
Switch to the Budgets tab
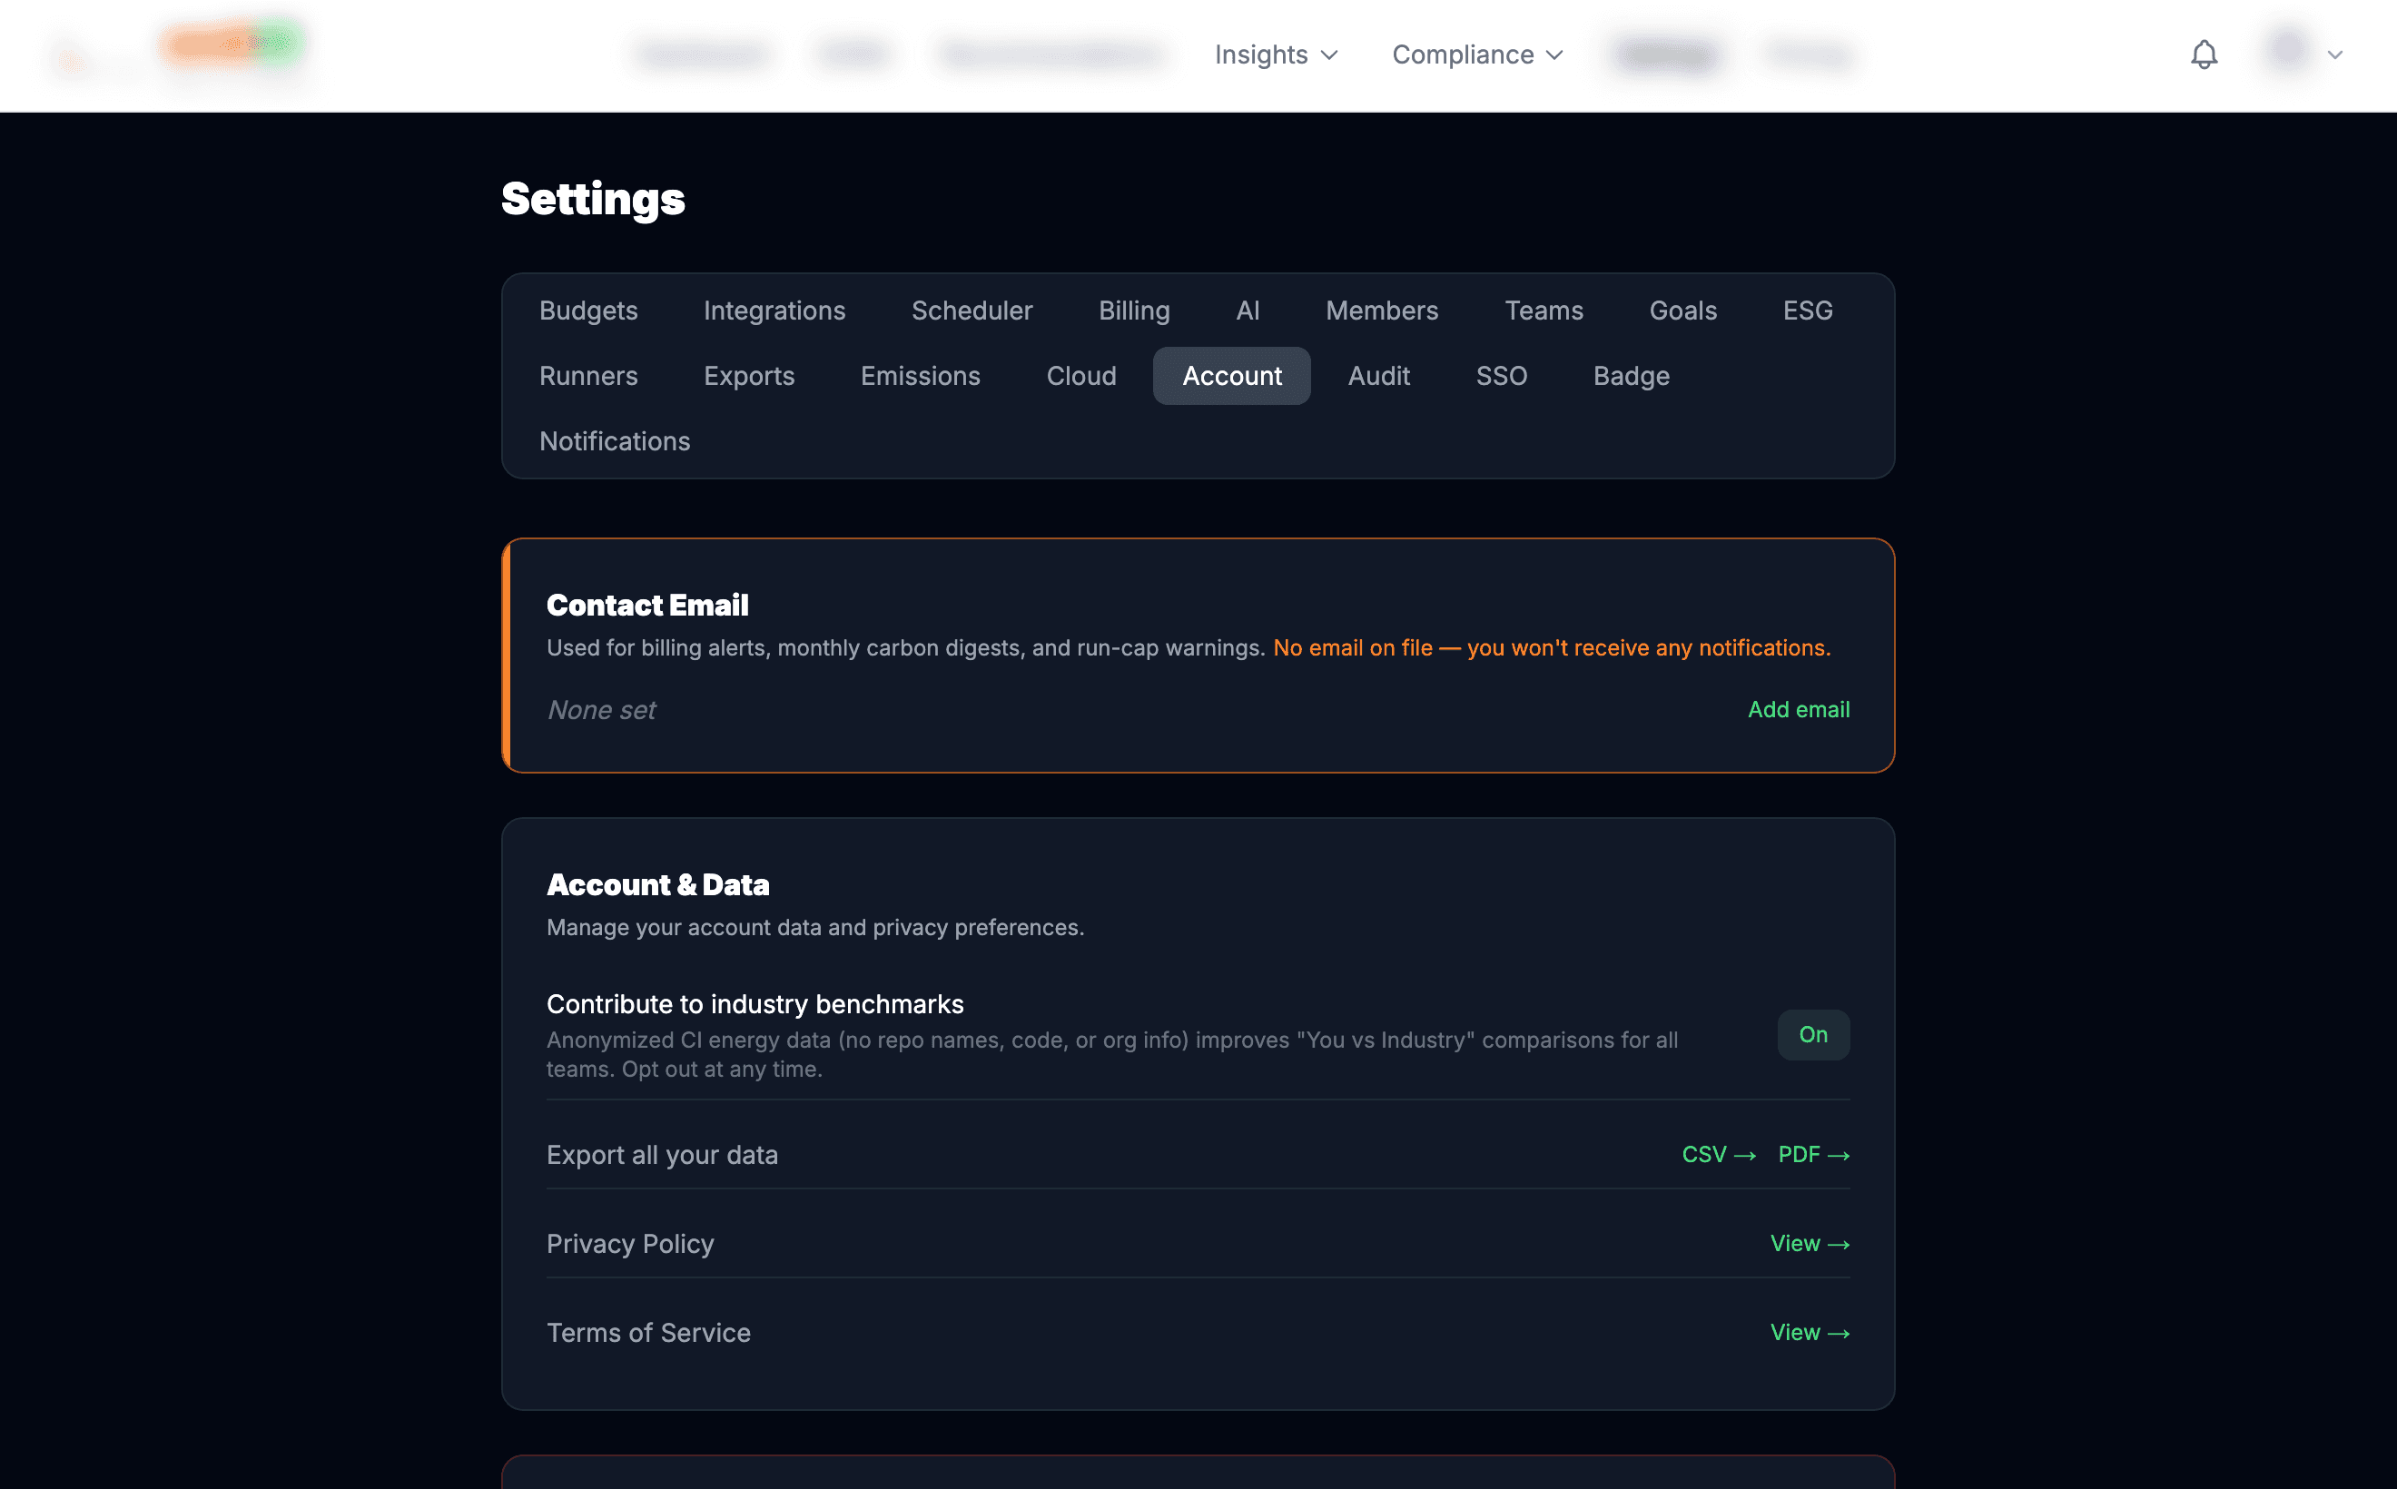[x=588, y=311]
